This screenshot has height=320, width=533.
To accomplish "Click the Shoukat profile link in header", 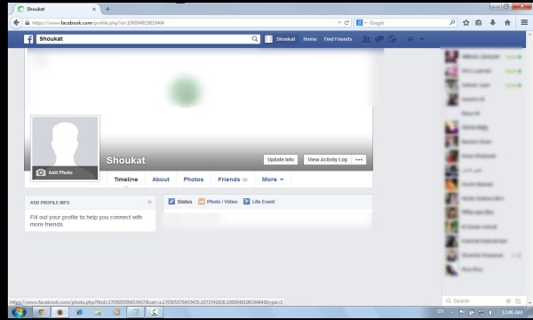I will (x=281, y=39).
